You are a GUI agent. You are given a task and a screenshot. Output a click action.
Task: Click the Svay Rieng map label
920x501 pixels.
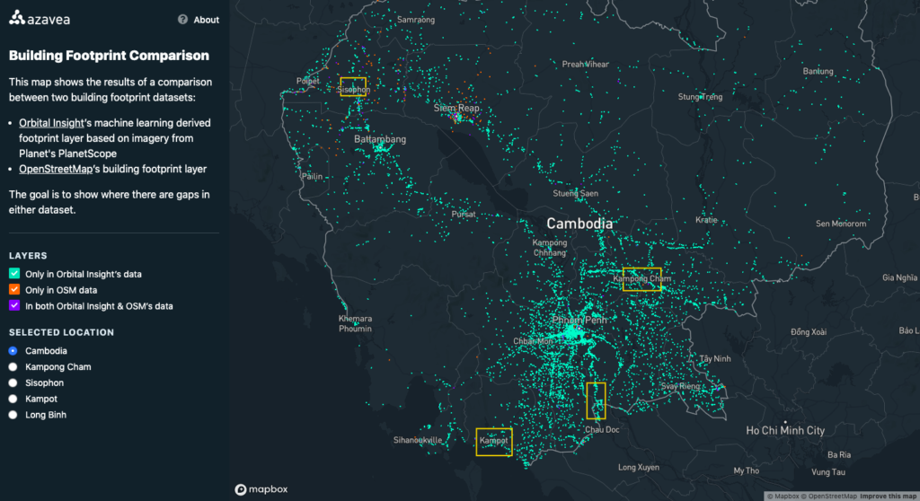681,386
